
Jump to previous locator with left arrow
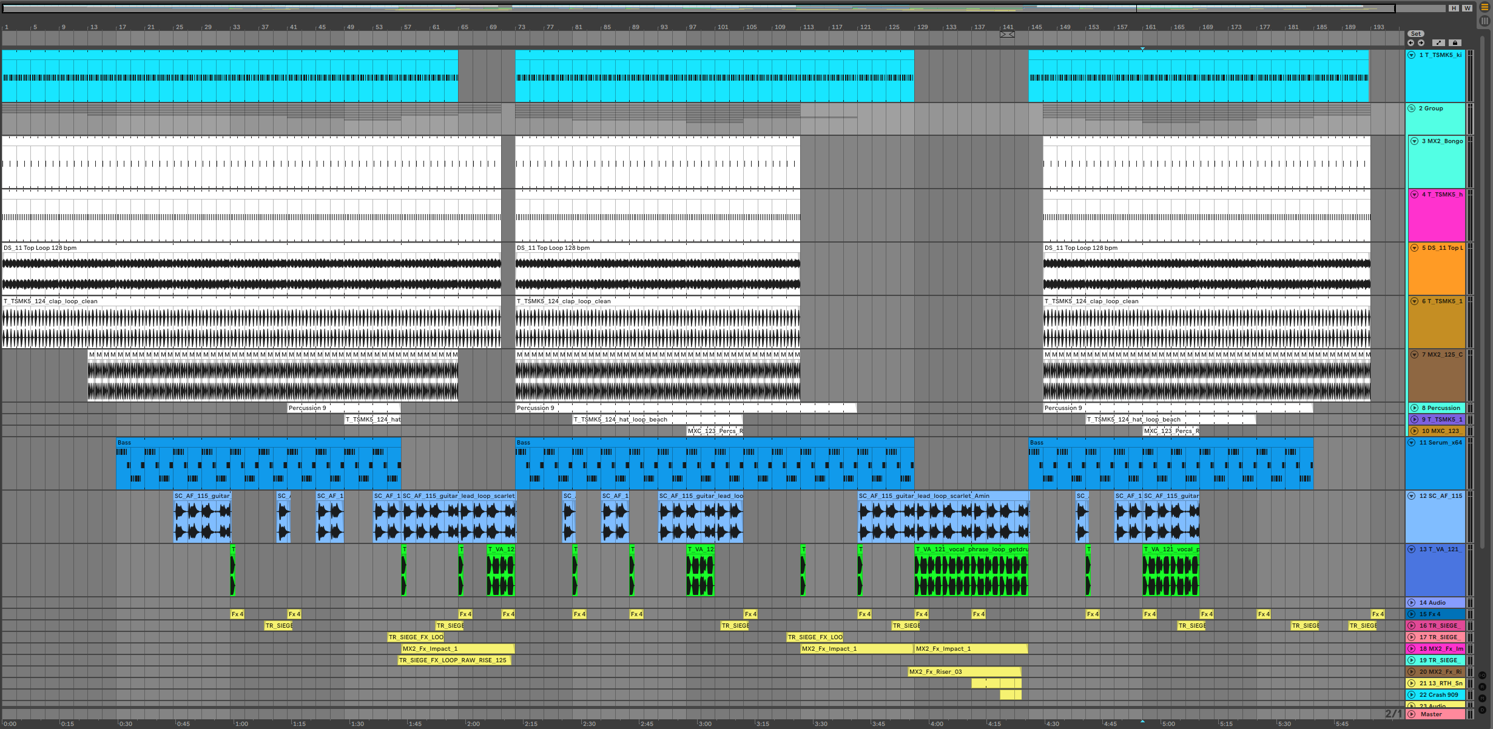[x=1411, y=43]
